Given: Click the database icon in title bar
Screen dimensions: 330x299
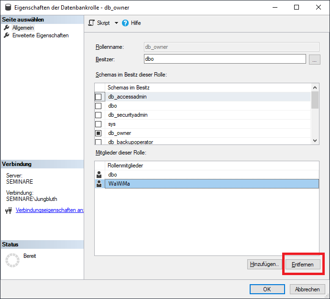Looking at the screenshot, I should tap(7, 7).
